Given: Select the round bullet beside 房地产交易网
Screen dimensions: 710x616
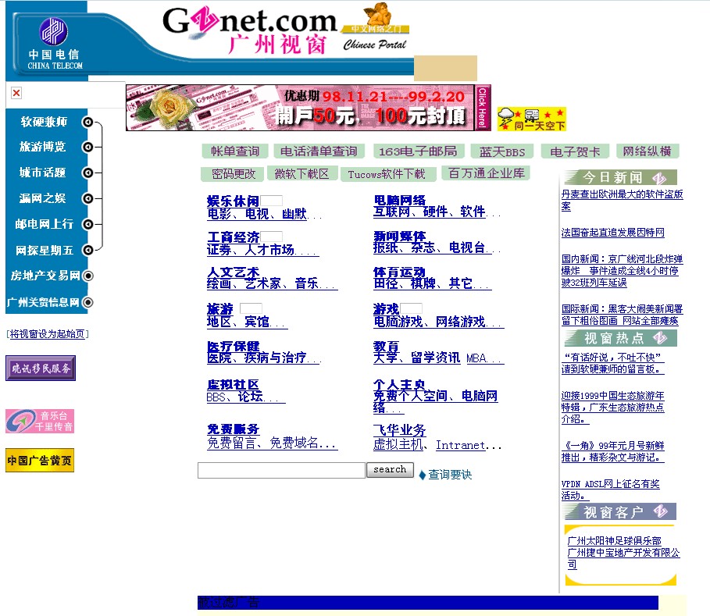Looking at the screenshot, I should coord(88,276).
